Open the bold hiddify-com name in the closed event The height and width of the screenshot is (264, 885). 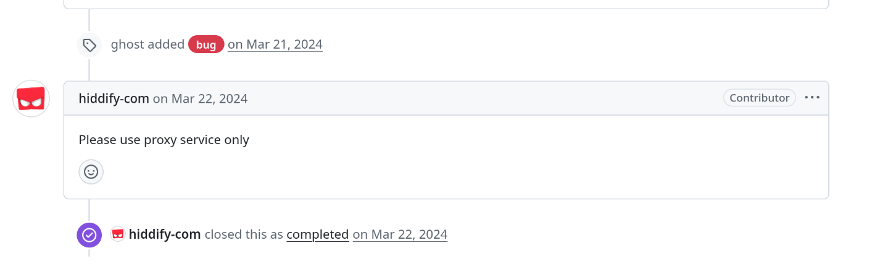[165, 234]
